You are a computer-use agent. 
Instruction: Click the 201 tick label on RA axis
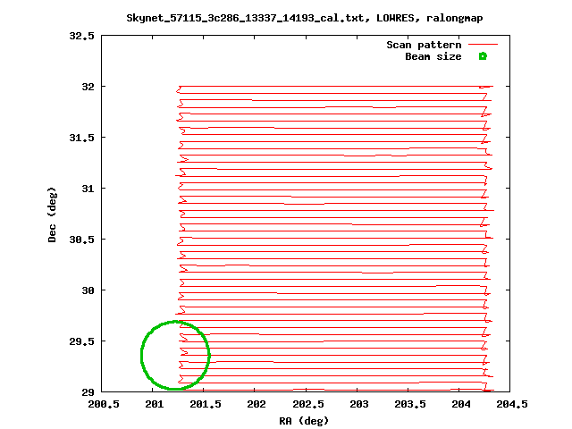155,404
